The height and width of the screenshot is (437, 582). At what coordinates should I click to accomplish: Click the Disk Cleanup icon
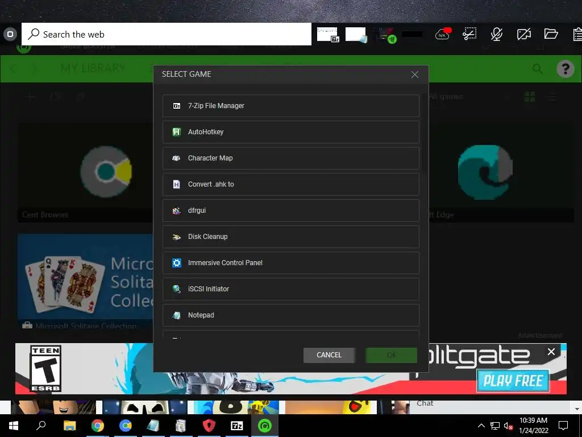177,237
